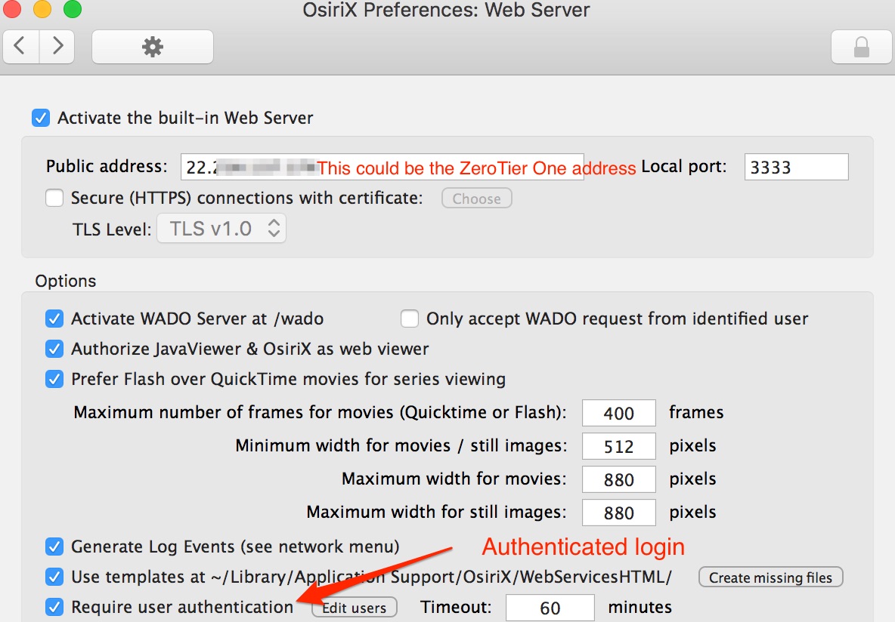Show all preferences with the gear button
The image size is (895, 622).
pyautogui.click(x=153, y=46)
